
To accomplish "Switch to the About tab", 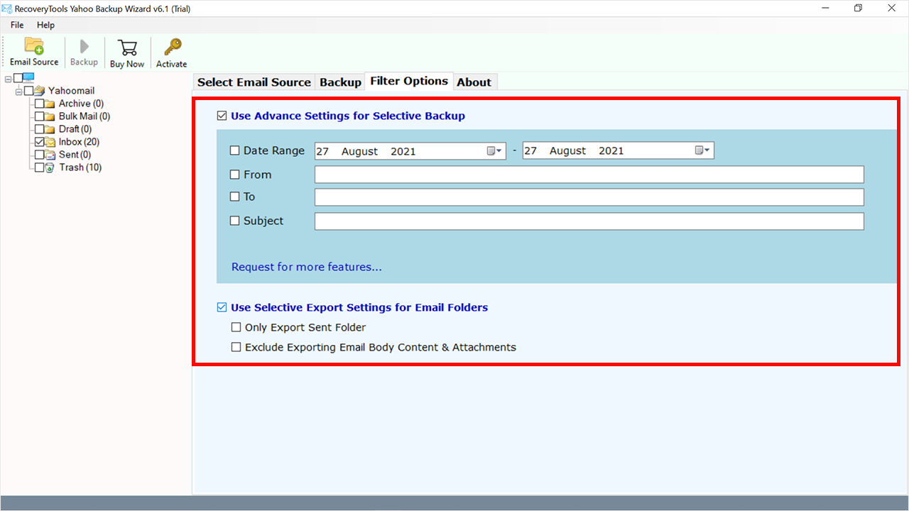I will [474, 82].
